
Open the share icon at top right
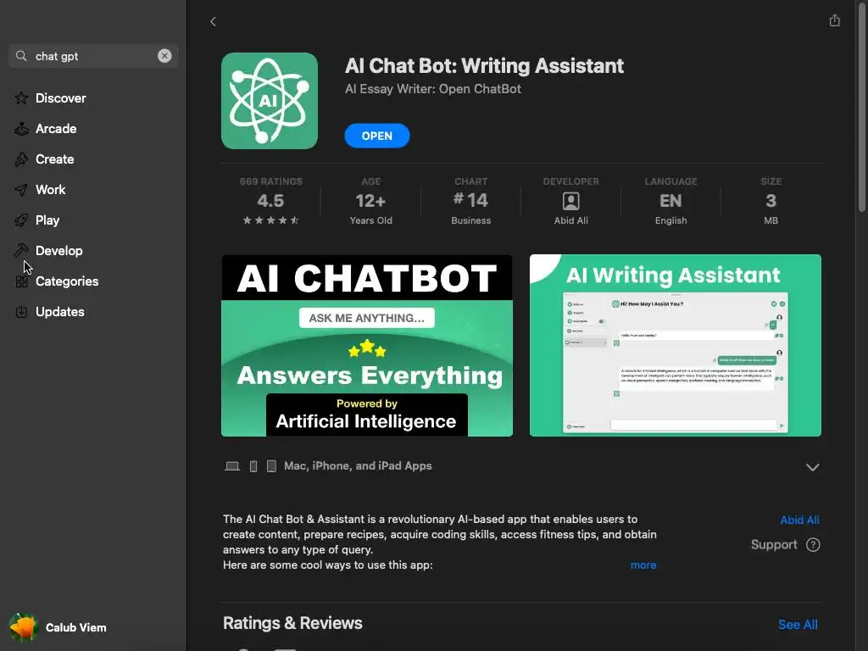(x=834, y=20)
